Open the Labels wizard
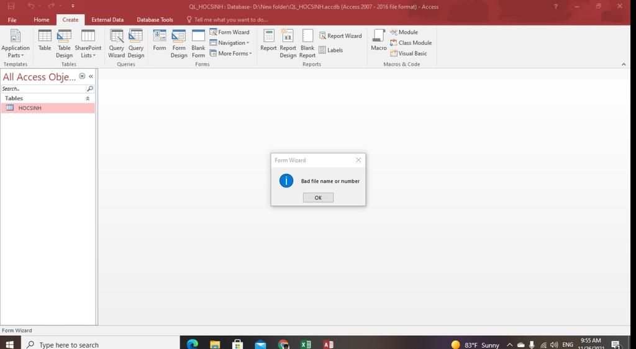Viewport: 636px width, 349px height. [x=331, y=50]
